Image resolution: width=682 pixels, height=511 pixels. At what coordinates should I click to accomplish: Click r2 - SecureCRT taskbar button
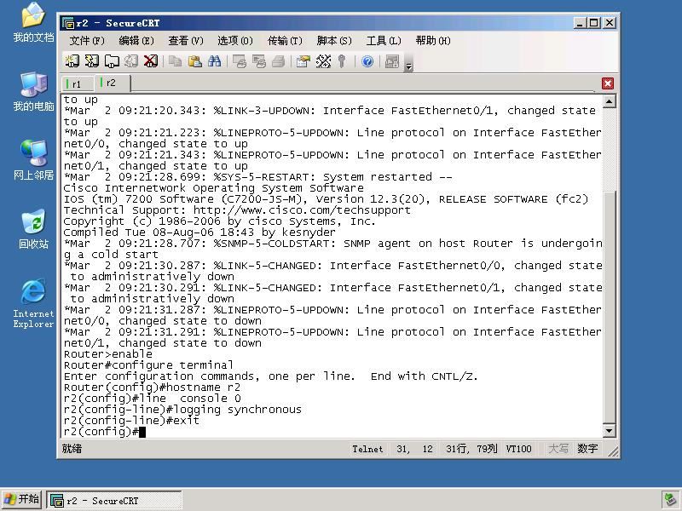pos(114,500)
